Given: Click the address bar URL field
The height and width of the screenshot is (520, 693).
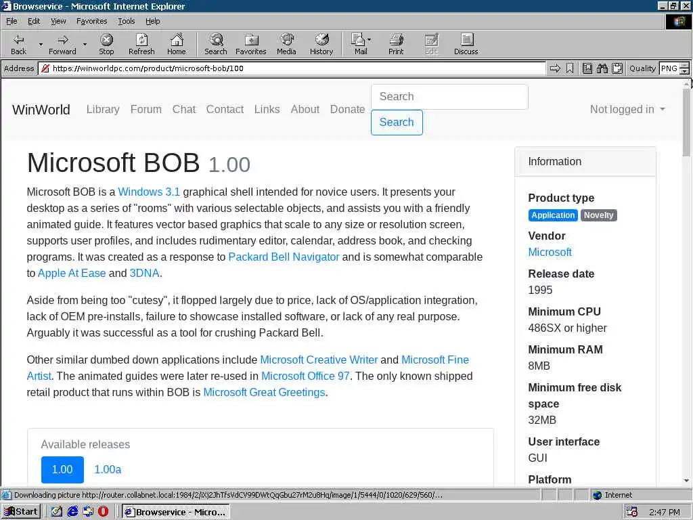Looking at the screenshot, I should click(292, 68).
